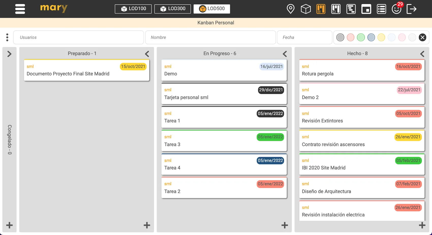Open the Rotura pergola card
432x235 pixels.
click(362, 70)
